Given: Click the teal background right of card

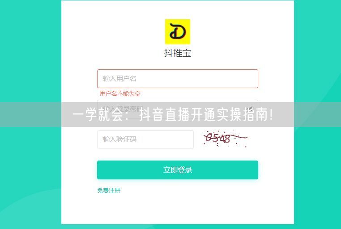Looking at the screenshot, I should [318, 54].
